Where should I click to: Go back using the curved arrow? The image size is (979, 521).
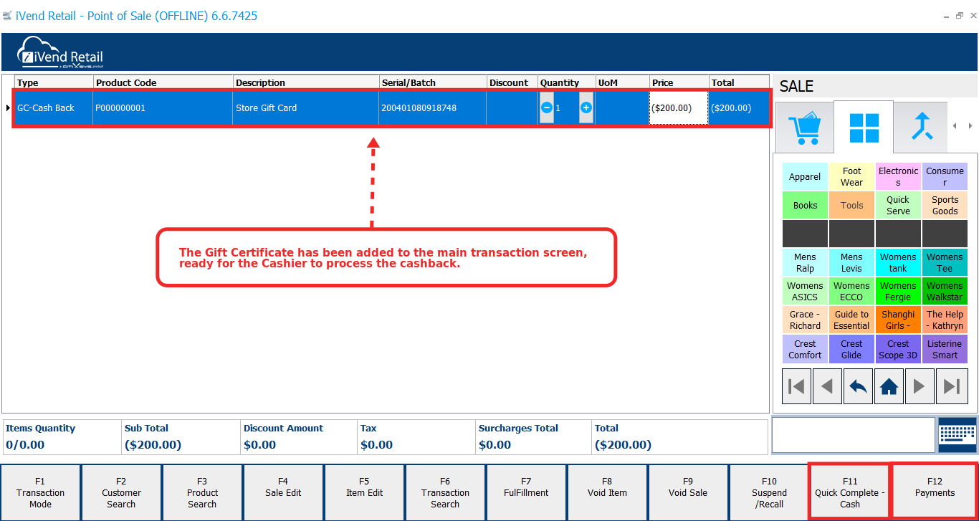click(x=858, y=387)
